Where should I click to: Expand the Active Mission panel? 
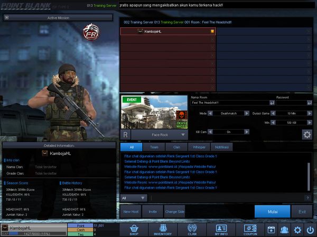coord(7,18)
